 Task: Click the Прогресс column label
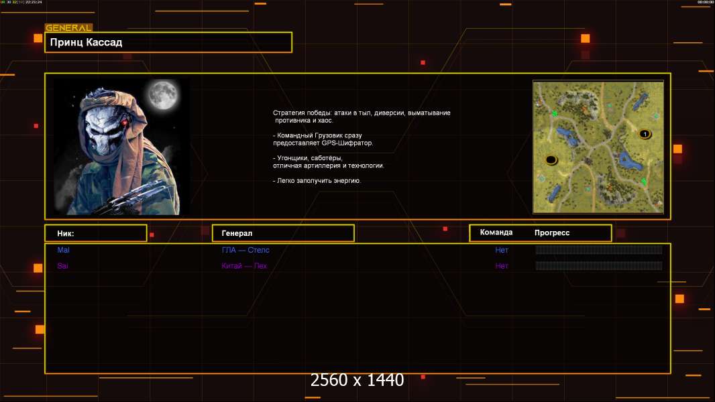tap(552, 233)
